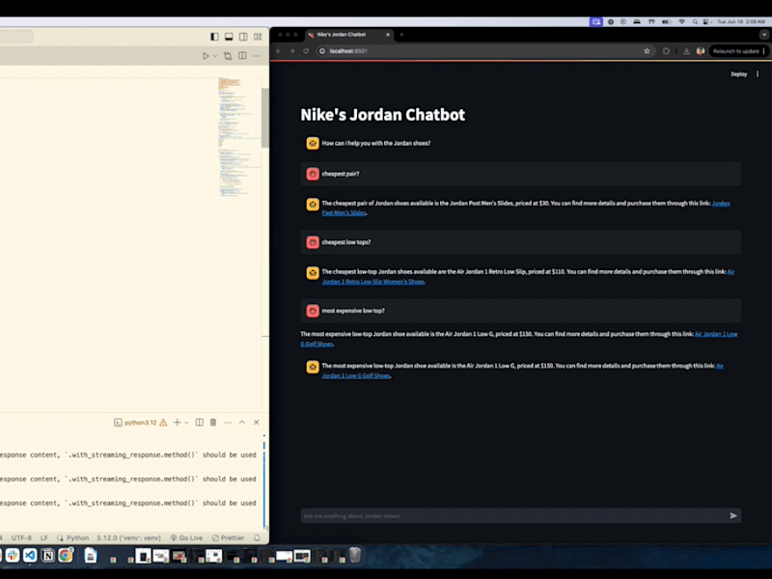Open Streamlit Deploy button
Image resolution: width=772 pixels, height=579 pixels.
pos(739,74)
